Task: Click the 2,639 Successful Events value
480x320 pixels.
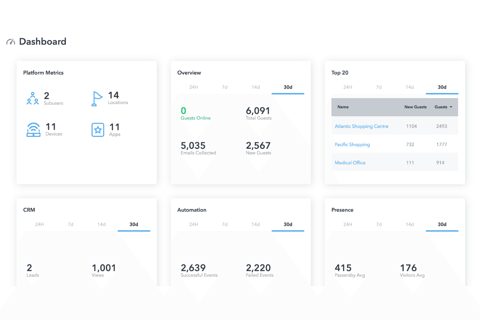Action: pyautogui.click(x=193, y=268)
